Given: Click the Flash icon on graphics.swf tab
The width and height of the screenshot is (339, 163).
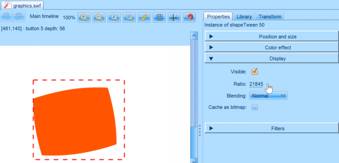Looking at the screenshot, I should [x=8, y=5].
